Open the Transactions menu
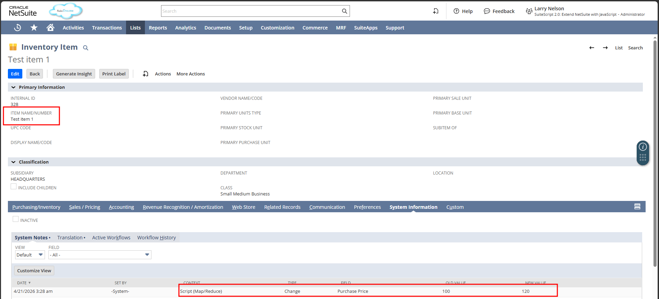The width and height of the screenshot is (659, 299). [x=107, y=28]
